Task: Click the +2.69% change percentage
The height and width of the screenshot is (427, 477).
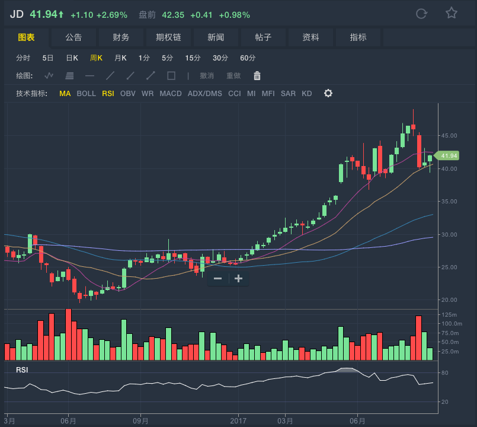Action: 112,15
